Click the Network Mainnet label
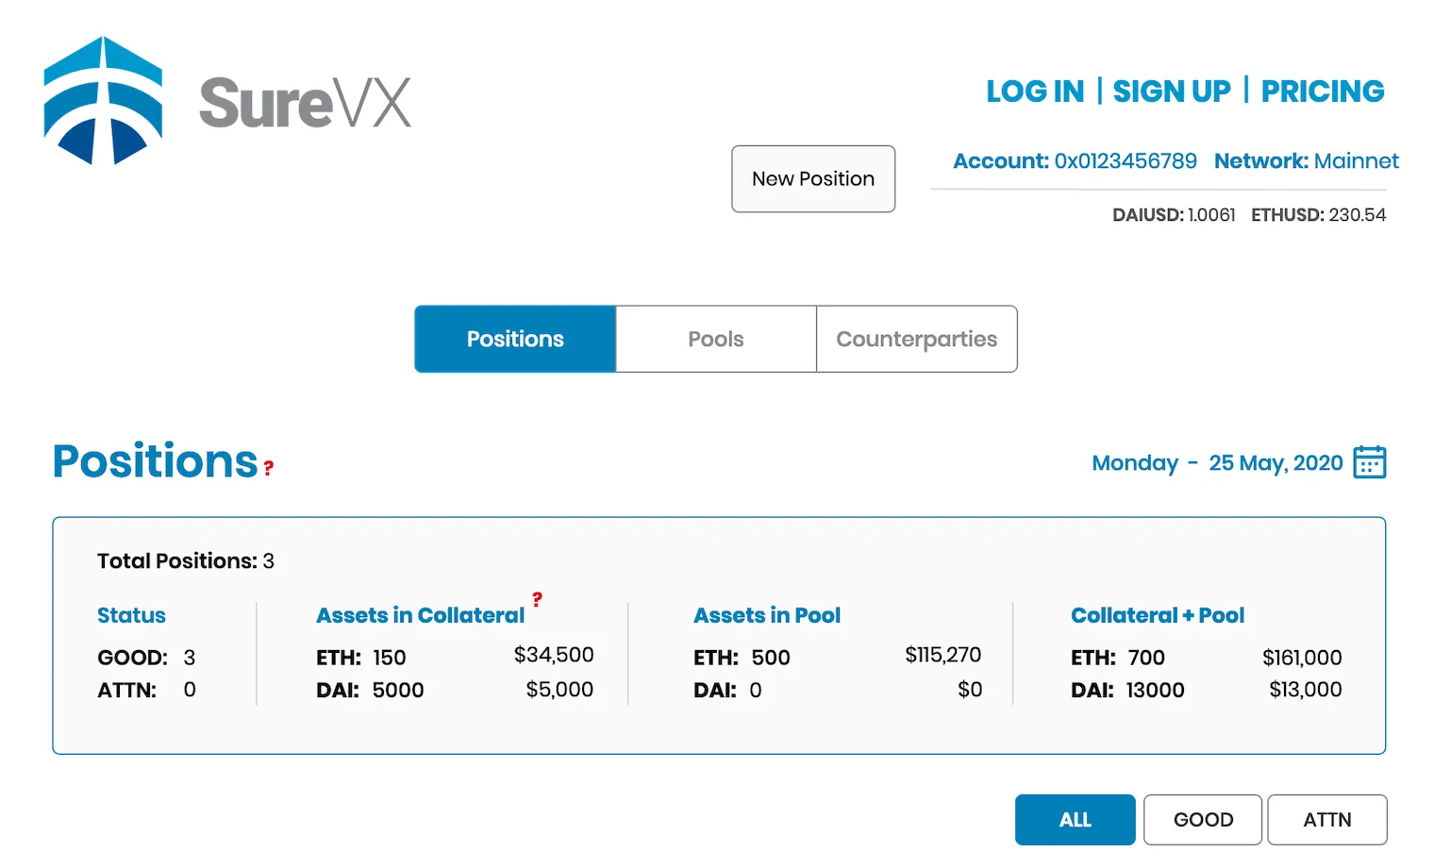The height and width of the screenshot is (868, 1434). pos(1306,161)
